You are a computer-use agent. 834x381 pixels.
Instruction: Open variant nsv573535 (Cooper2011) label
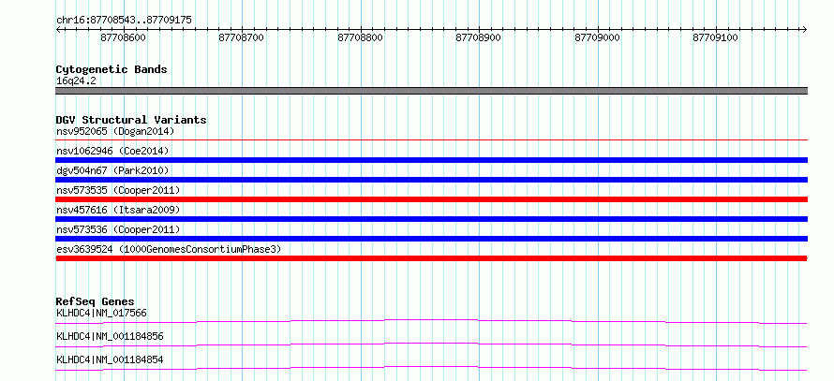(x=118, y=190)
